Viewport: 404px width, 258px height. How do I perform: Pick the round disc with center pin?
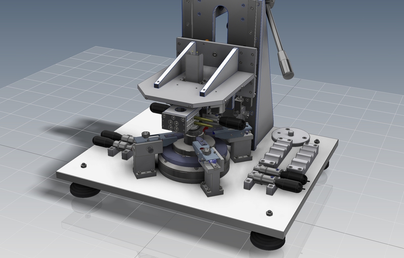click(290, 135)
